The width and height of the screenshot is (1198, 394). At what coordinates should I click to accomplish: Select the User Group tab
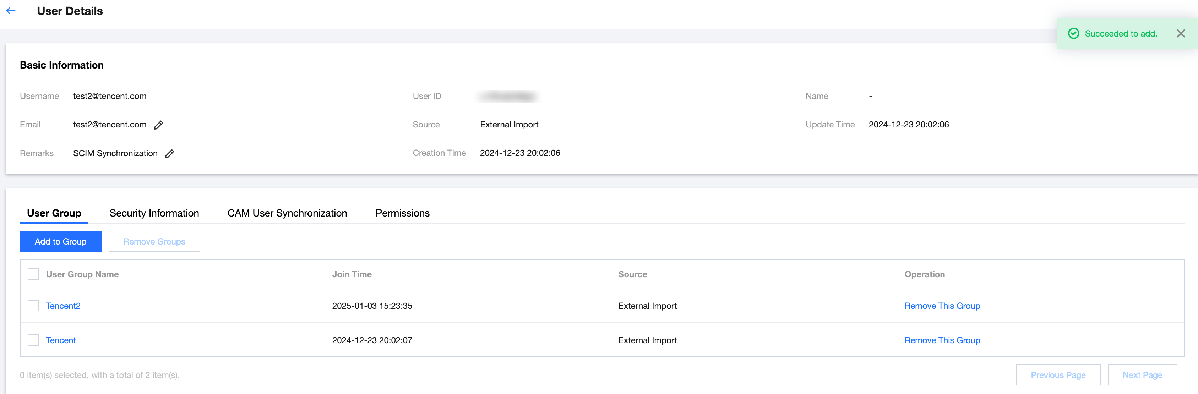[54, 213]
